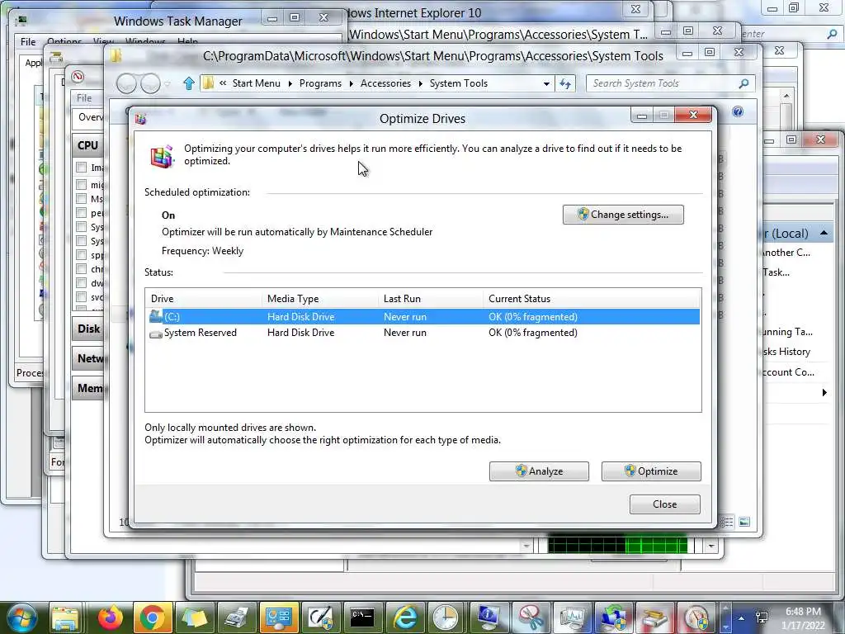This screenshot has height=634, width=845.
Task: Select the Applications tab in Task Manager
Action: click(x=33, y=63)
